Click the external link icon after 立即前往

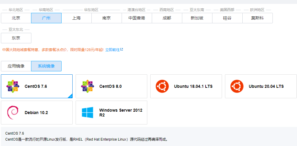coord(122,50)
